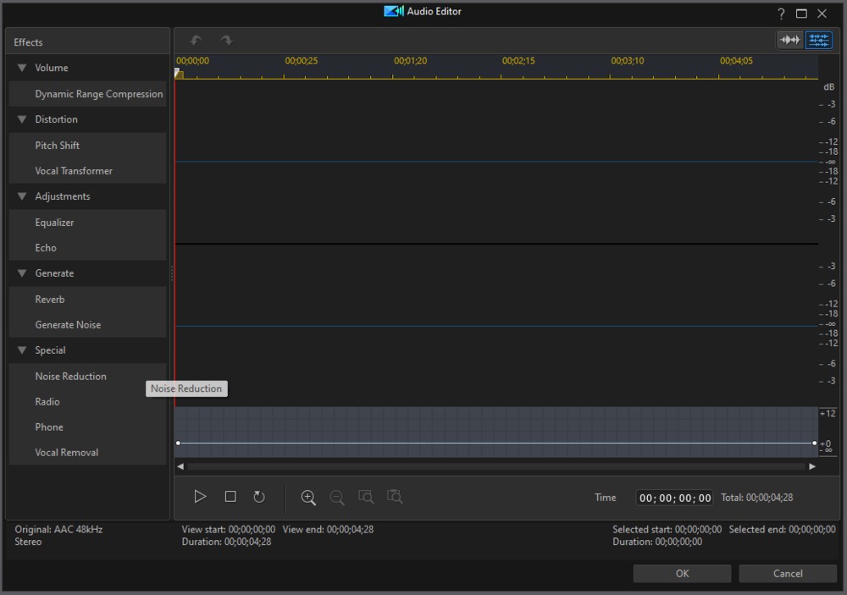Viewport: 847px width, 595px height.
Task: Zoom in on the waveform
Action: [x=308, y=497]
